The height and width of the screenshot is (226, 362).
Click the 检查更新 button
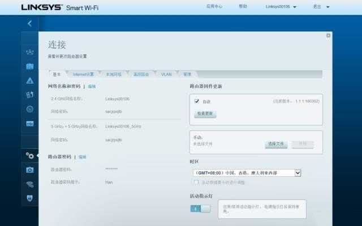pyautogui.click(x=205, y=114)
